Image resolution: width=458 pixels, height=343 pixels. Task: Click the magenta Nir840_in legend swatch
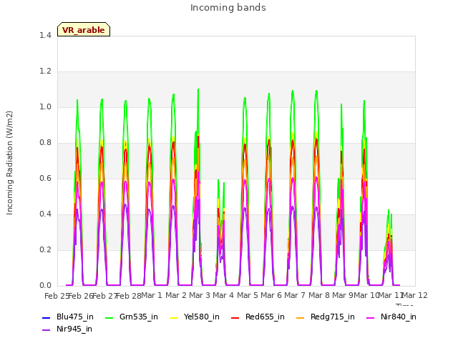(371, 317)
